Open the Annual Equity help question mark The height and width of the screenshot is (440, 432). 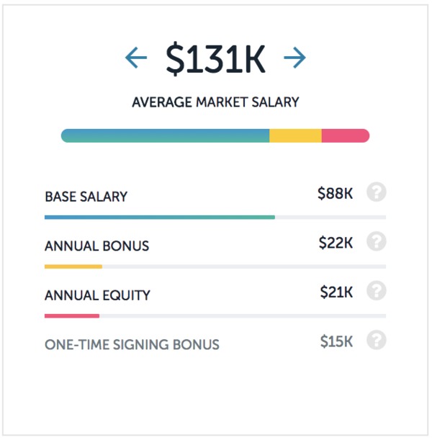[377, 291]
